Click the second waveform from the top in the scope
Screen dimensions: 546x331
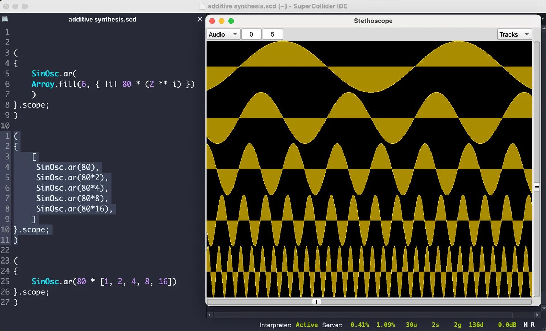pyautogui.click(x=369, y=118)
